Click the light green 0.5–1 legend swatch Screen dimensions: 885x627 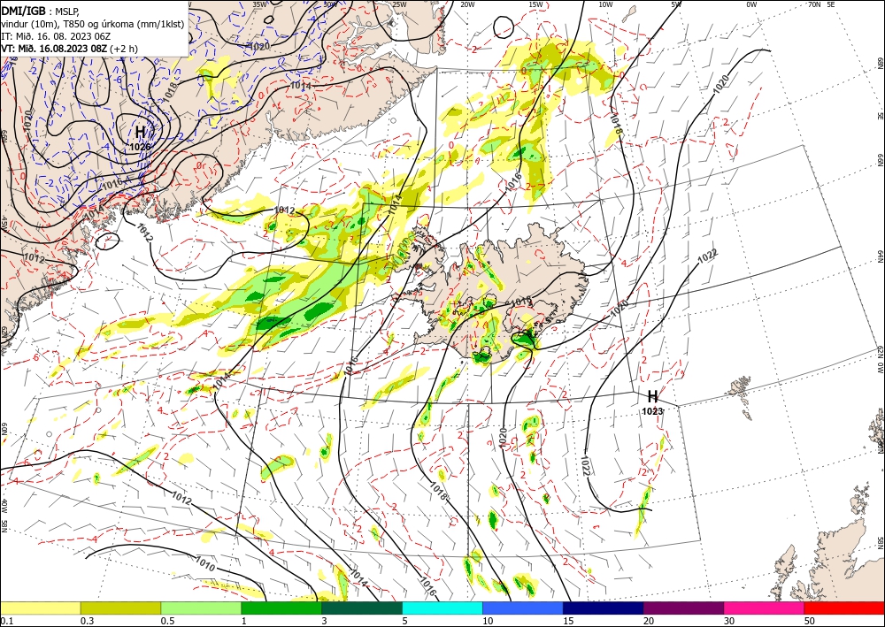[x=201, y=608]
